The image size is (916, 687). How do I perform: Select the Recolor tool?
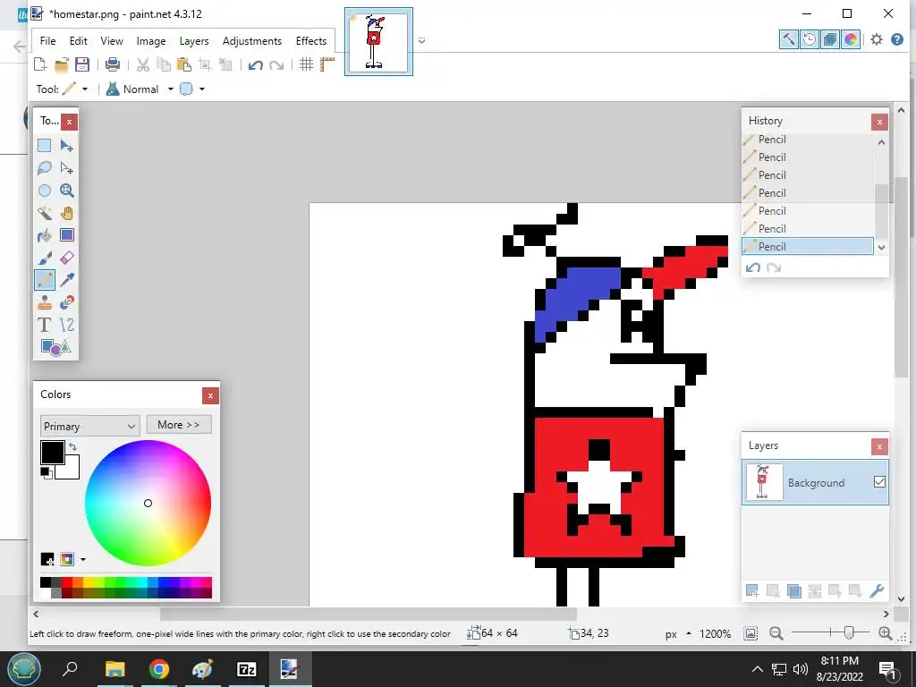pyautogui.click(x=66, y=302)
